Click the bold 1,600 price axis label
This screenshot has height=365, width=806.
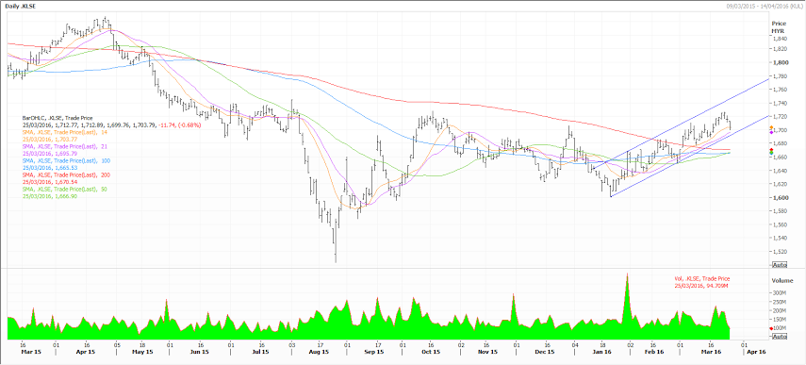pos(781,198)
